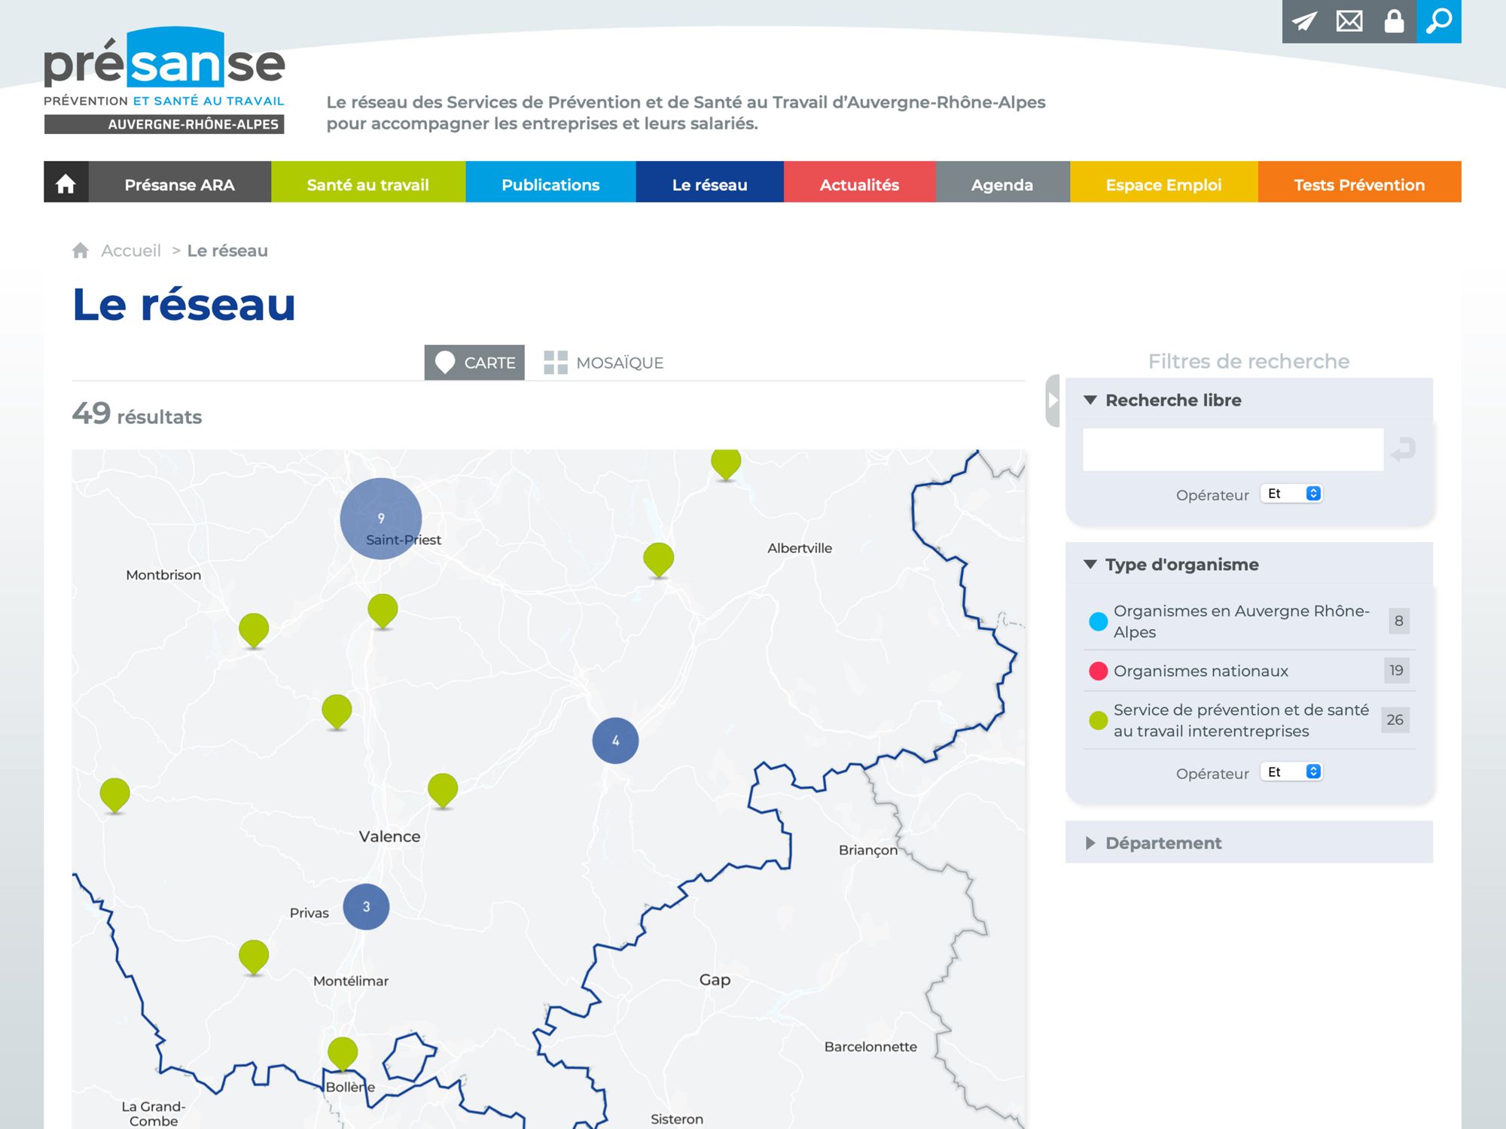Open Opérateur dropdown under Recherche libre
Screen dimensions: 1506x1129
(x=1291, y=494)
